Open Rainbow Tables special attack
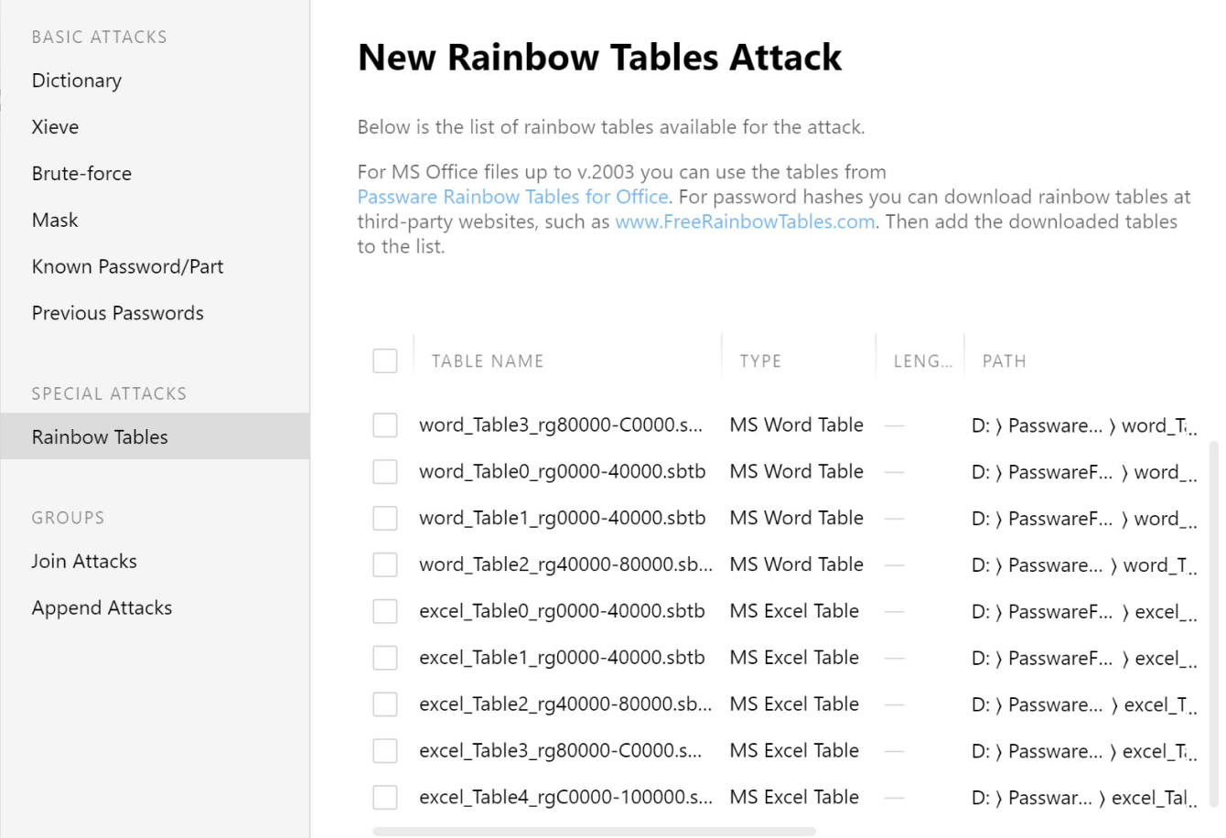 pyautogui.click(x=100, y=437)
